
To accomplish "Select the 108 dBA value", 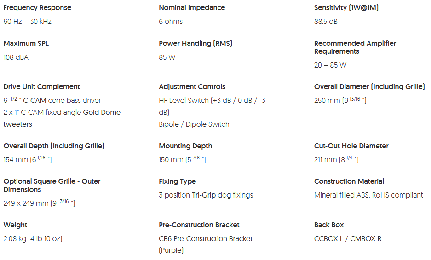I will coord(16,57).
